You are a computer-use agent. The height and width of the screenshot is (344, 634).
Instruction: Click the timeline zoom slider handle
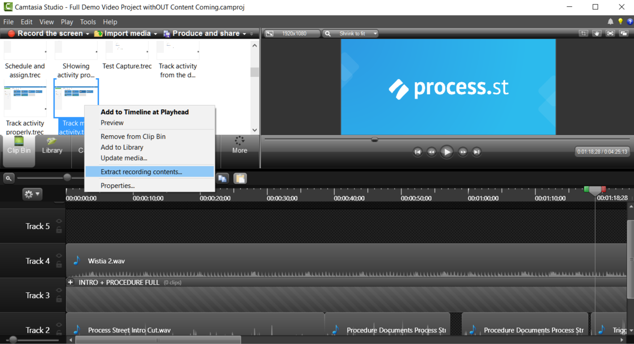point(67,178)
